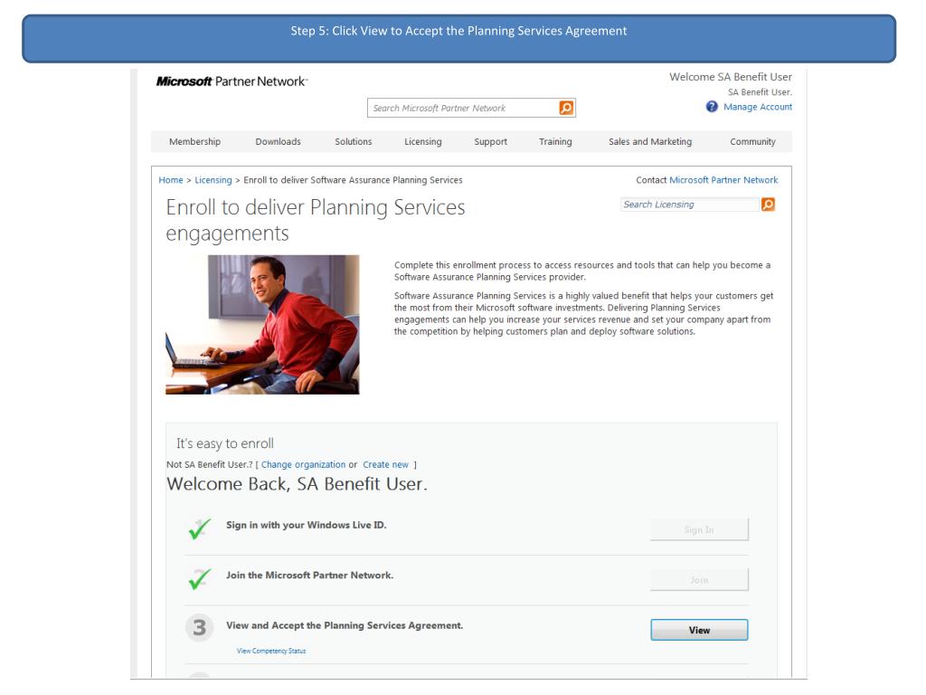Open the Community menu
This screenshot has width=926, height=695.
pos(752,142)
